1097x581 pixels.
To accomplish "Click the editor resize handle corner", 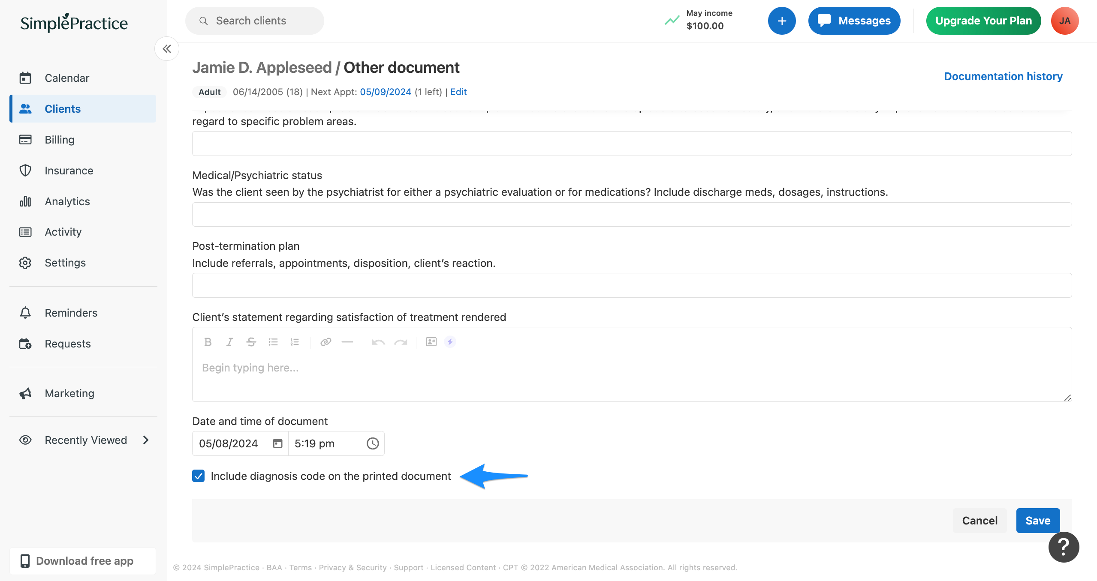I will tap(1067, 398).
